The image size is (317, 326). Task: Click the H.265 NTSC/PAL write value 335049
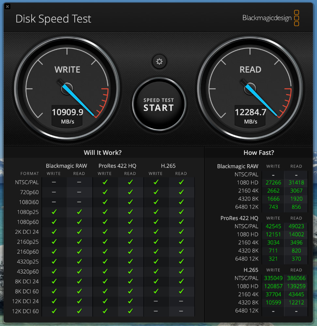point(273,278)
